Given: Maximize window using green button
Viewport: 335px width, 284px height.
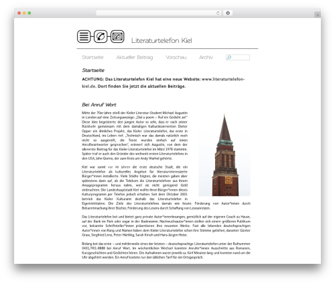Looking at the screenshot, I should (29, 13).
